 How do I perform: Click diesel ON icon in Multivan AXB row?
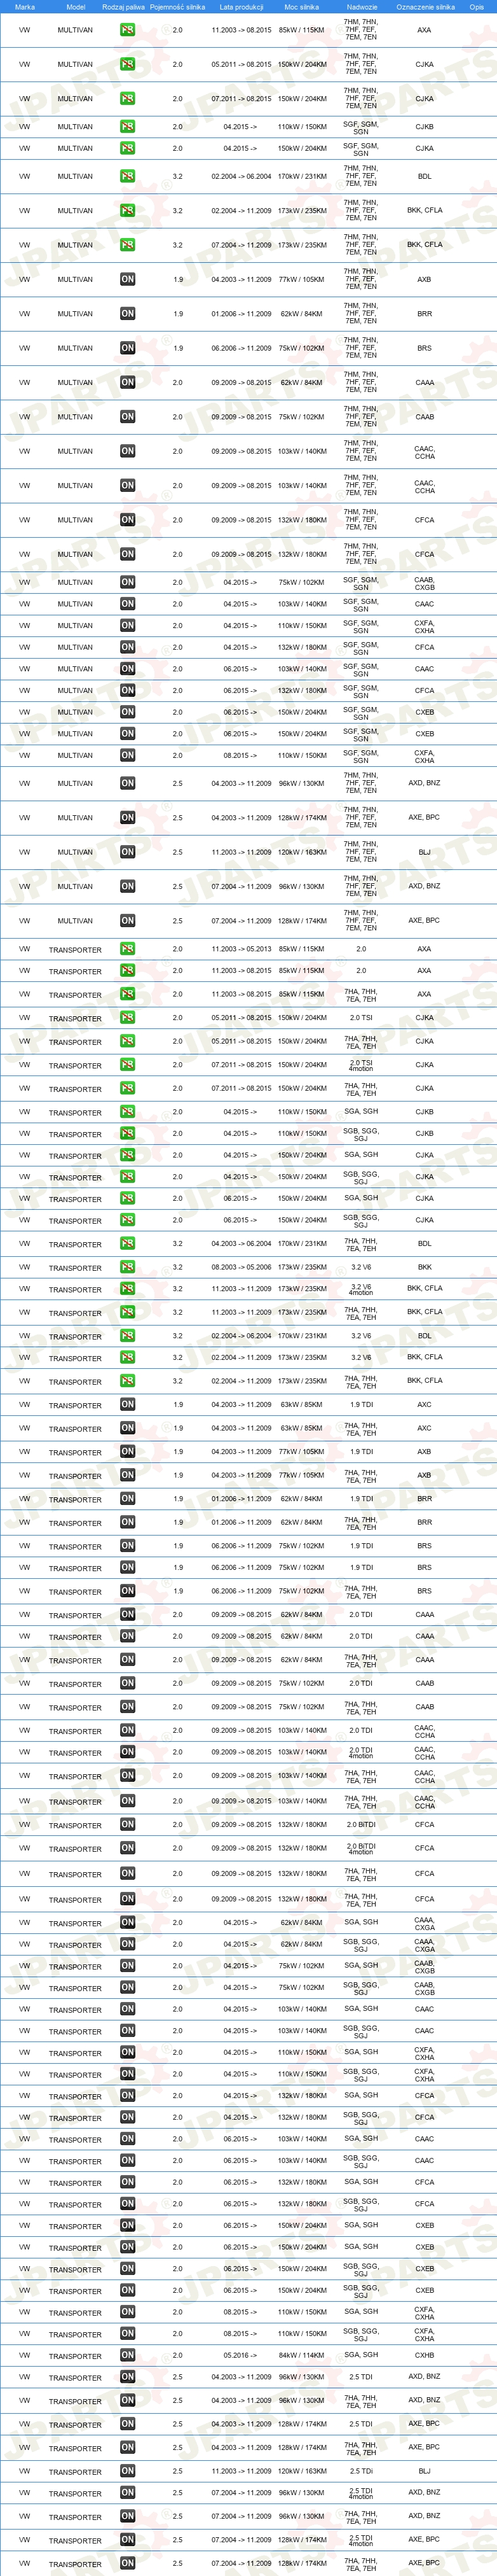pyautogui.click(x=128, y=280)
